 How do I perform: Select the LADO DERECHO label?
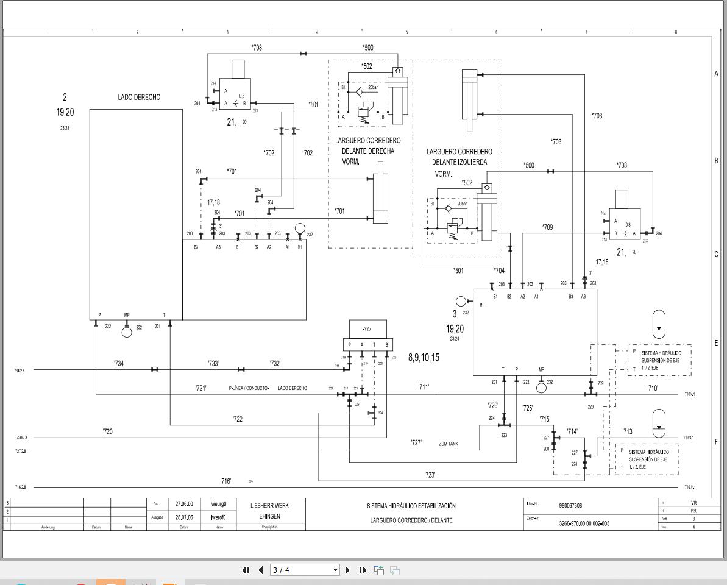point(138,96)
